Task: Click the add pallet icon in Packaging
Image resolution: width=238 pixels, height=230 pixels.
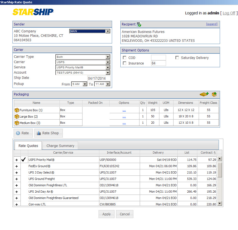Action: coord(204,94)
